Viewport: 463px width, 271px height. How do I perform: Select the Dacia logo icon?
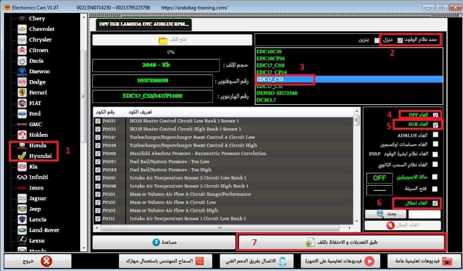click(x=22, y=61)
